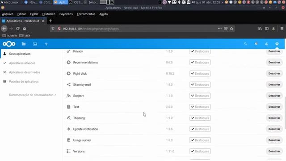Open the ArcoLinux menu in taskbar

pos(9,2)
